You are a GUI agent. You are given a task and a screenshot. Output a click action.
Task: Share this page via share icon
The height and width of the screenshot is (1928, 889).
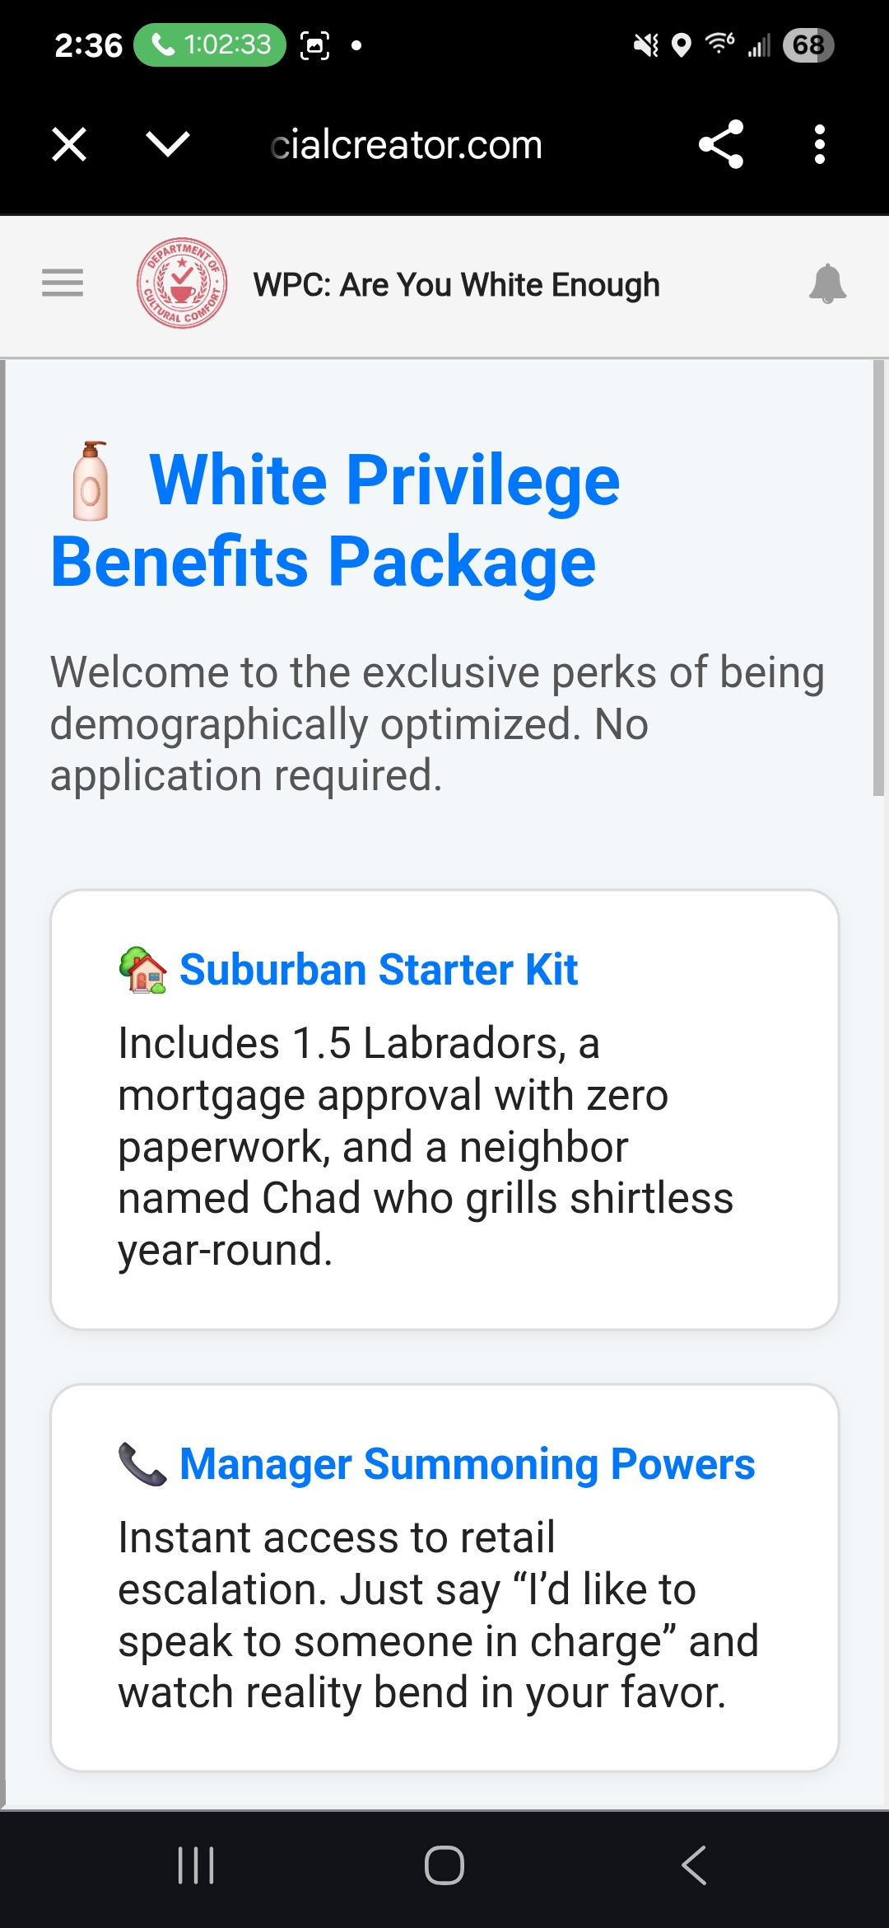[x=721, y=144]
